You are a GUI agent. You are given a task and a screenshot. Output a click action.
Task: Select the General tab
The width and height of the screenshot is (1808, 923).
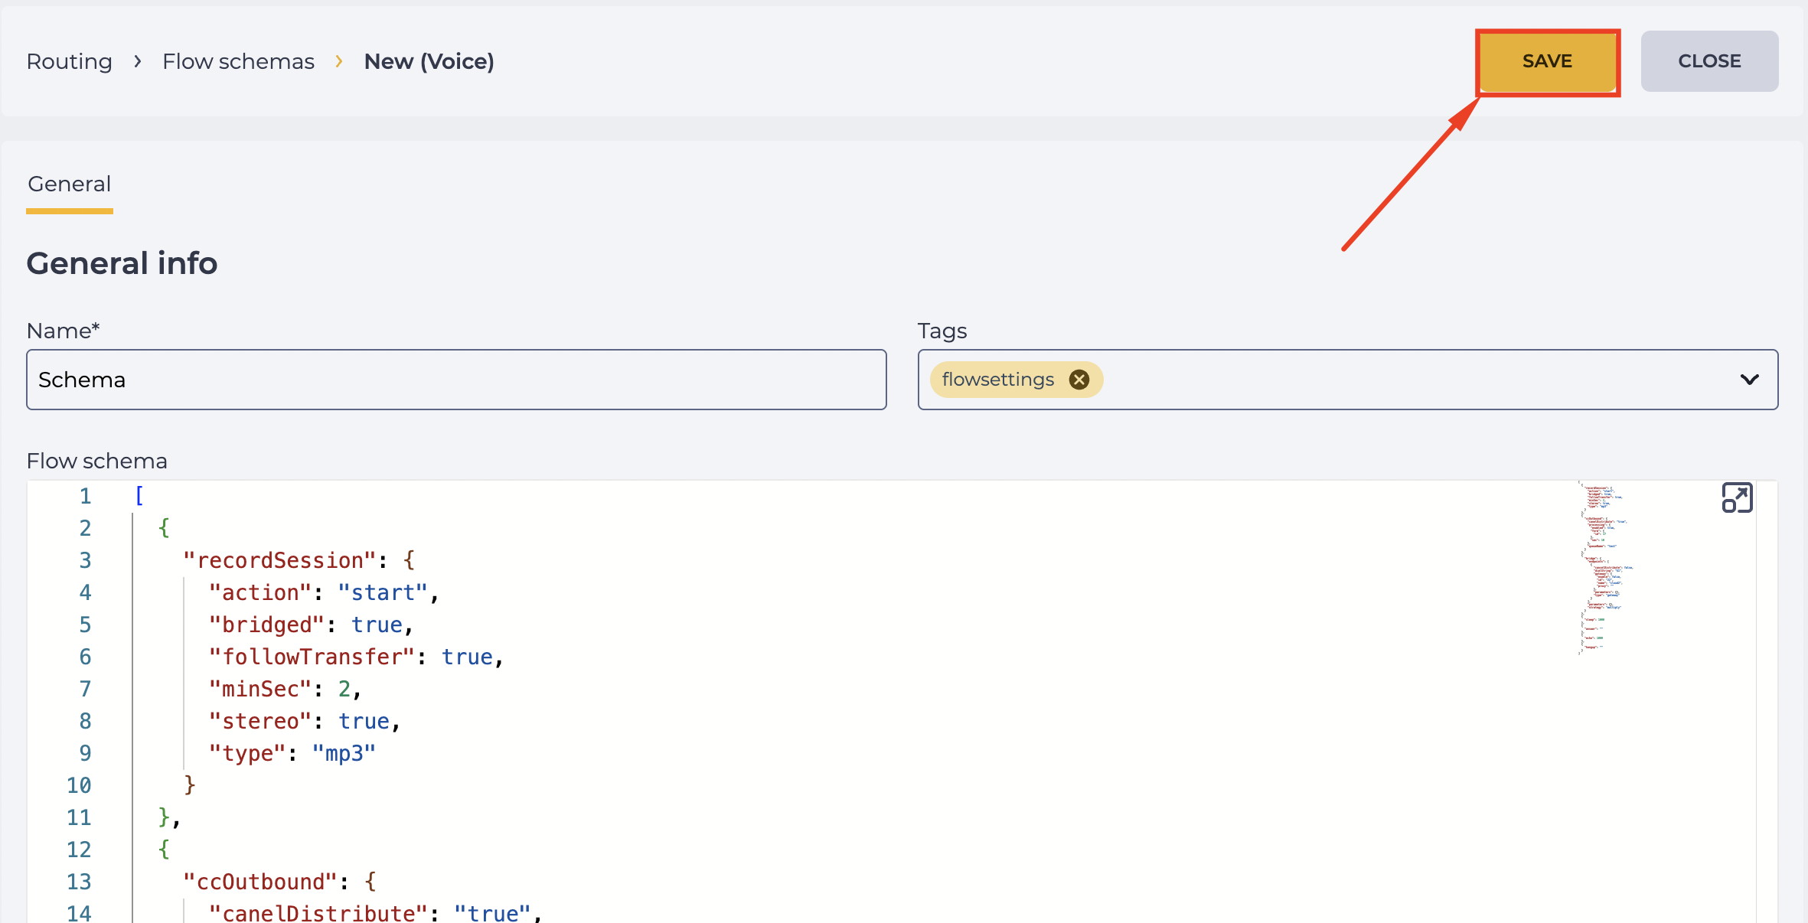pos(70,184)
